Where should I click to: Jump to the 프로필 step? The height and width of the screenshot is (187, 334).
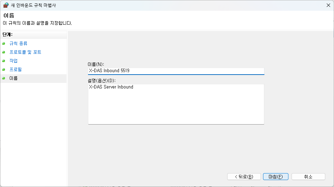coord(16,69)
